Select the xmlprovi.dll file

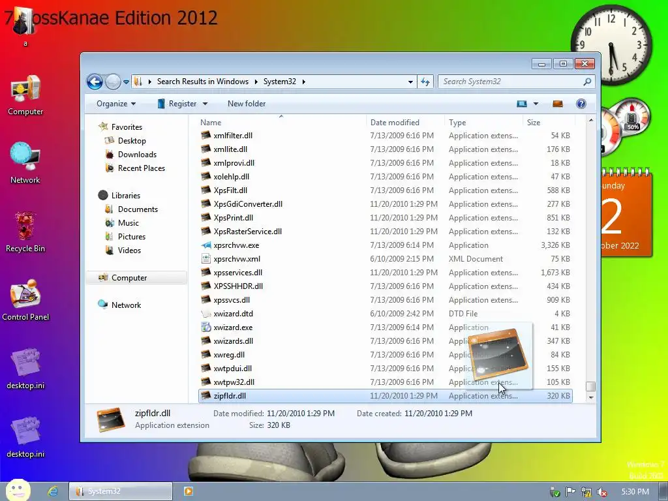[234, 162]
